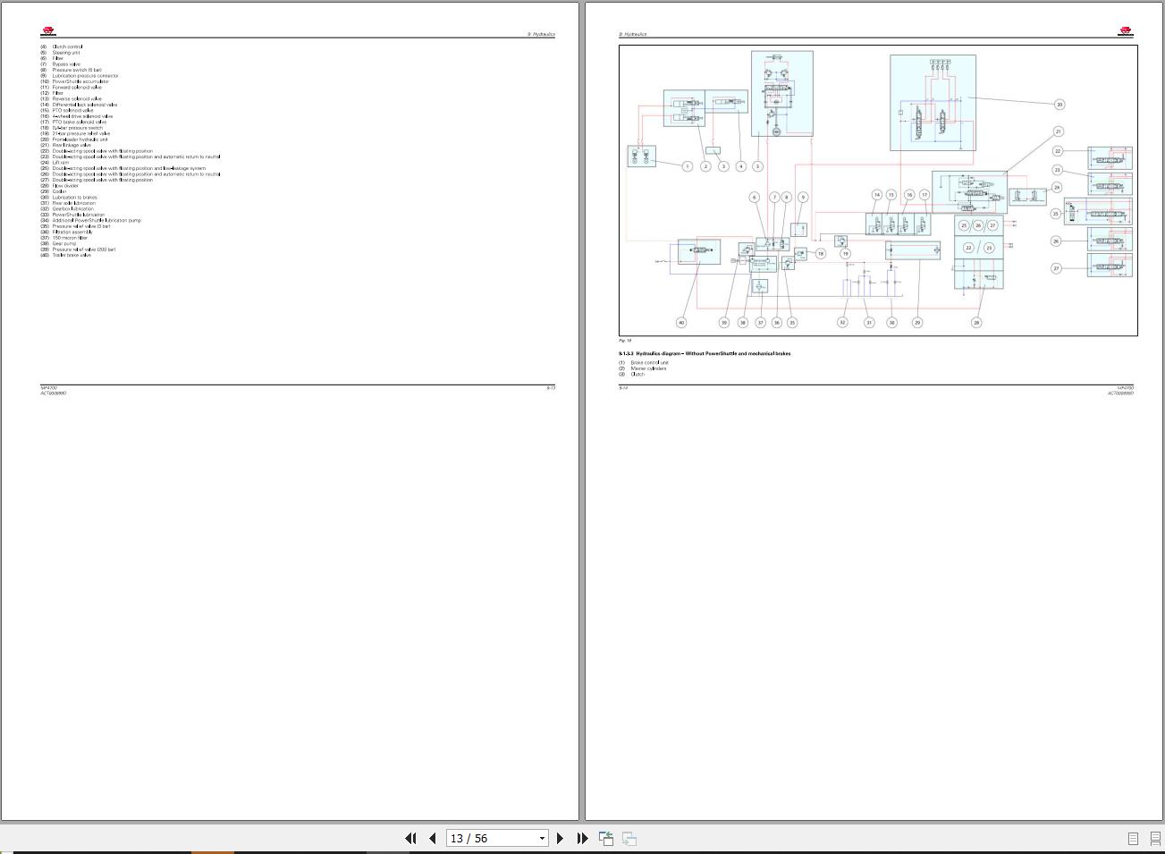Click 'Pressure switch (5 bar)' legend entry
The height and width of the screenshot is (854, 1165).
pos(77,70)
